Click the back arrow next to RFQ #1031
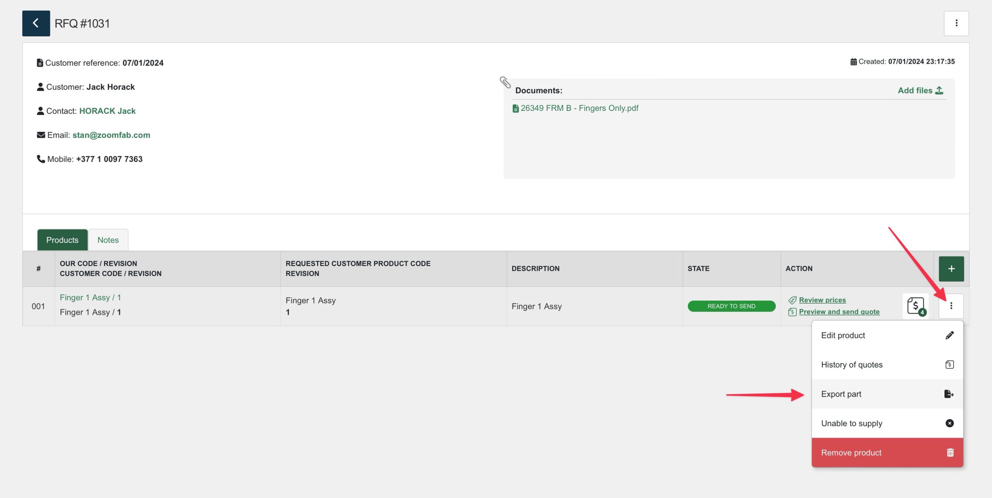This screenshot has width=992, height=498. click(x=36, y=23)
